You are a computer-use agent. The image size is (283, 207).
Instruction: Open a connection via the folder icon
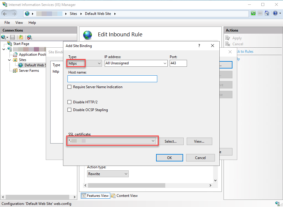point(20,37)
